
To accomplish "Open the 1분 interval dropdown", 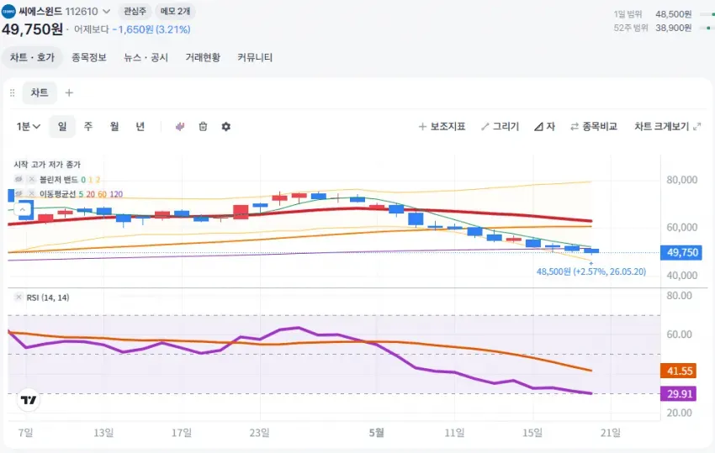I will click(29, 127).
